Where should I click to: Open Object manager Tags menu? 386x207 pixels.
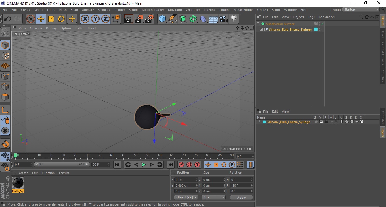311,17
